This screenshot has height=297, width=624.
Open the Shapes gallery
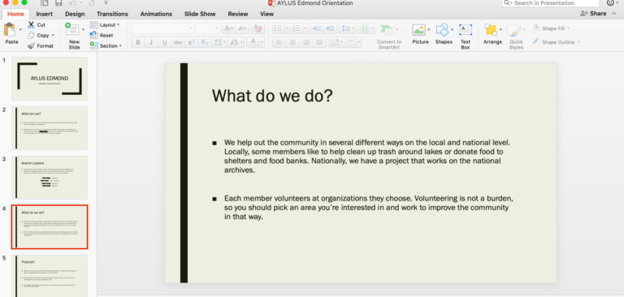click(442, 30)
